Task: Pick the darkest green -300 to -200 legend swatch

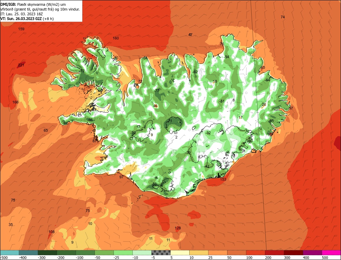Action: coord(47,253)
